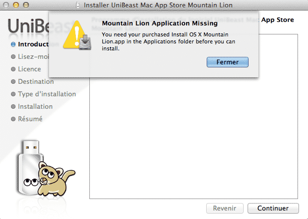
Task: Click the Fermer button in the alert
Action: click(228, 62)
